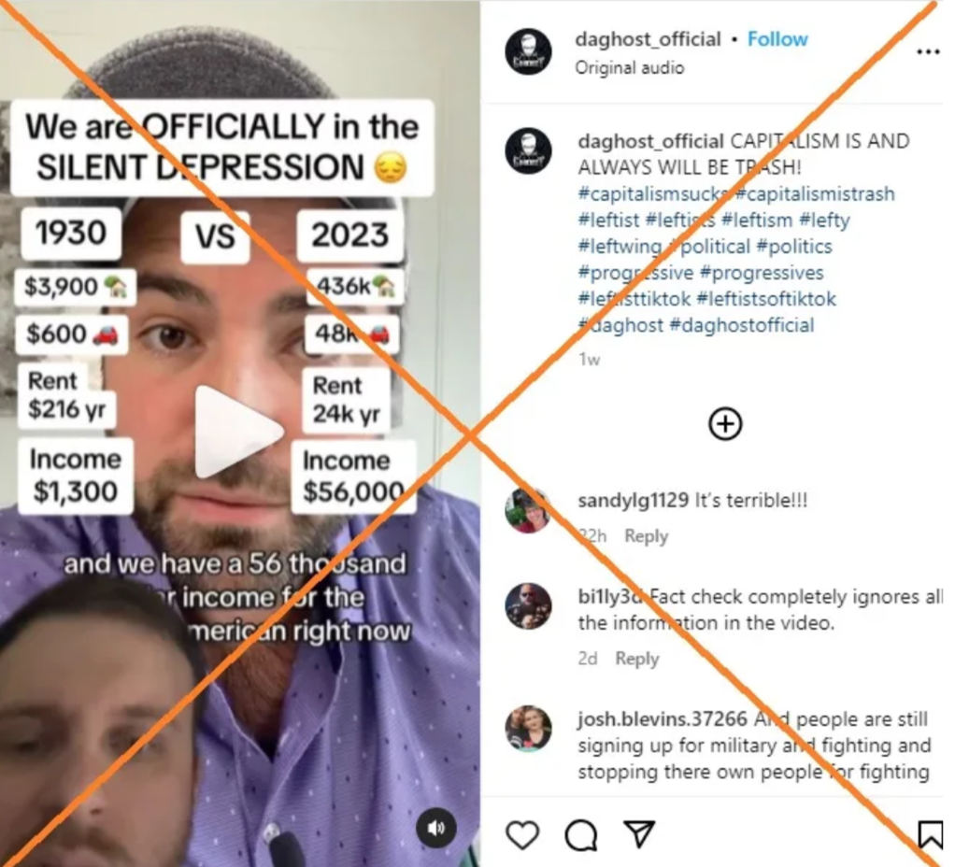Open the #progressives hashtag
This screenshot has width=955, height=867.
click(762, 272)
